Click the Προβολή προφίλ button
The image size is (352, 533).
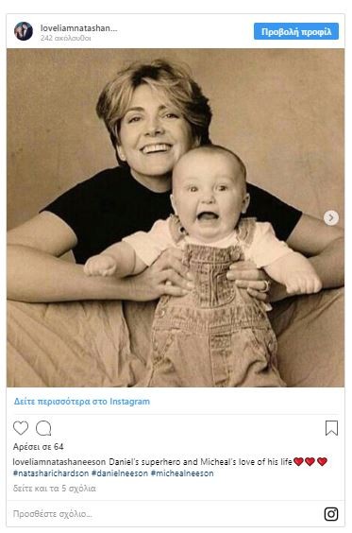[x=296, y=31]
